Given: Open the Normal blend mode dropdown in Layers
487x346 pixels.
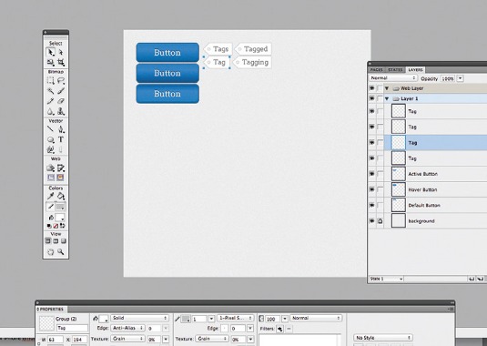Looking at the screenshot, I should pyautogui.click(x=393, y=78).
